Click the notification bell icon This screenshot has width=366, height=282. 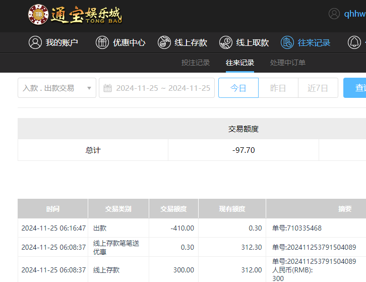click(x=354, y=42)
